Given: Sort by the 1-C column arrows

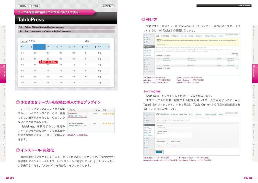Looking at the screenshot, I should (57, 47).
